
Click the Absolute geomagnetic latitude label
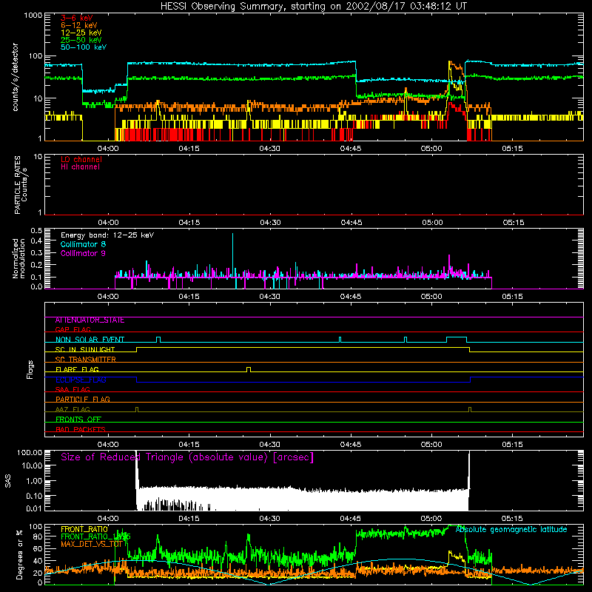point(511,529)
